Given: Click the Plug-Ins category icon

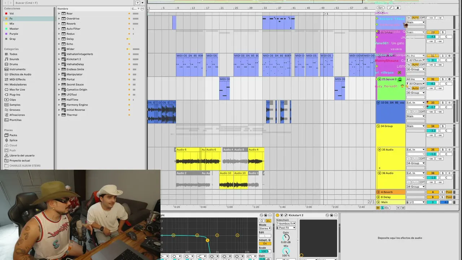Looking at the screenshot, I should [x=6, y=95].
